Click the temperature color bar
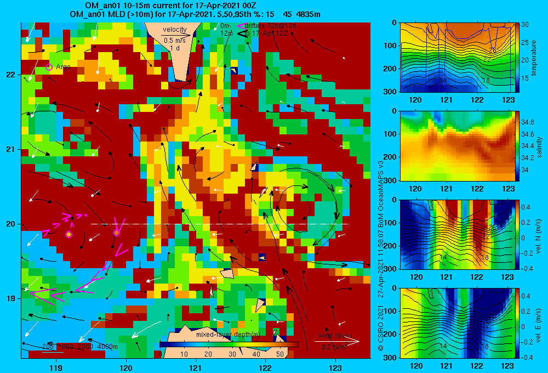 (517, 58)
